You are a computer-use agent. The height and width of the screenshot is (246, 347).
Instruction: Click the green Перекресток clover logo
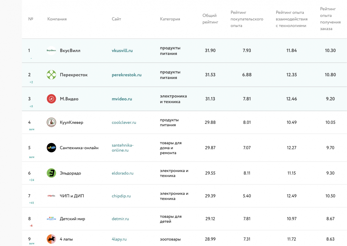pos(51,75)
